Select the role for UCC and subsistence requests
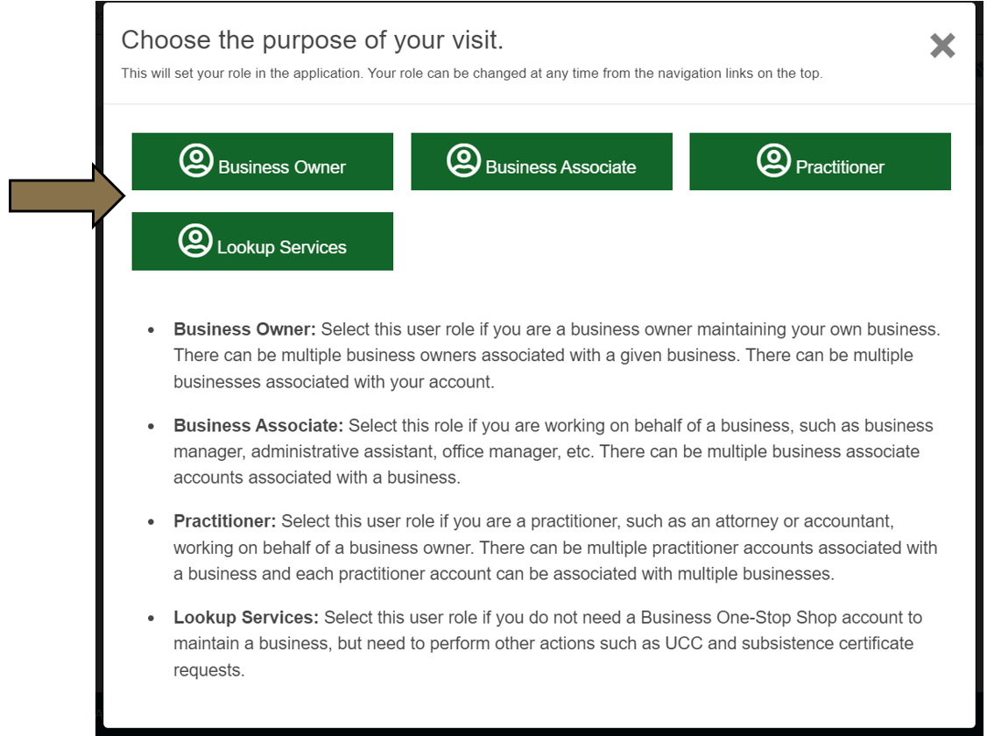987x736 pixels. [262, 240]
